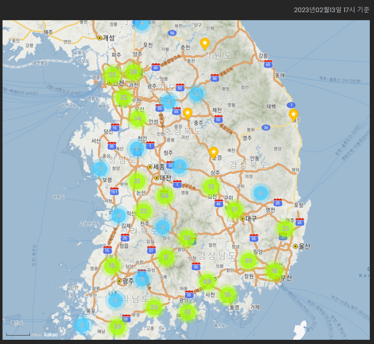Open the 88 cluster at Jinju
The width and height of the screenshot is (374, 344).
(x=207, y=281)
